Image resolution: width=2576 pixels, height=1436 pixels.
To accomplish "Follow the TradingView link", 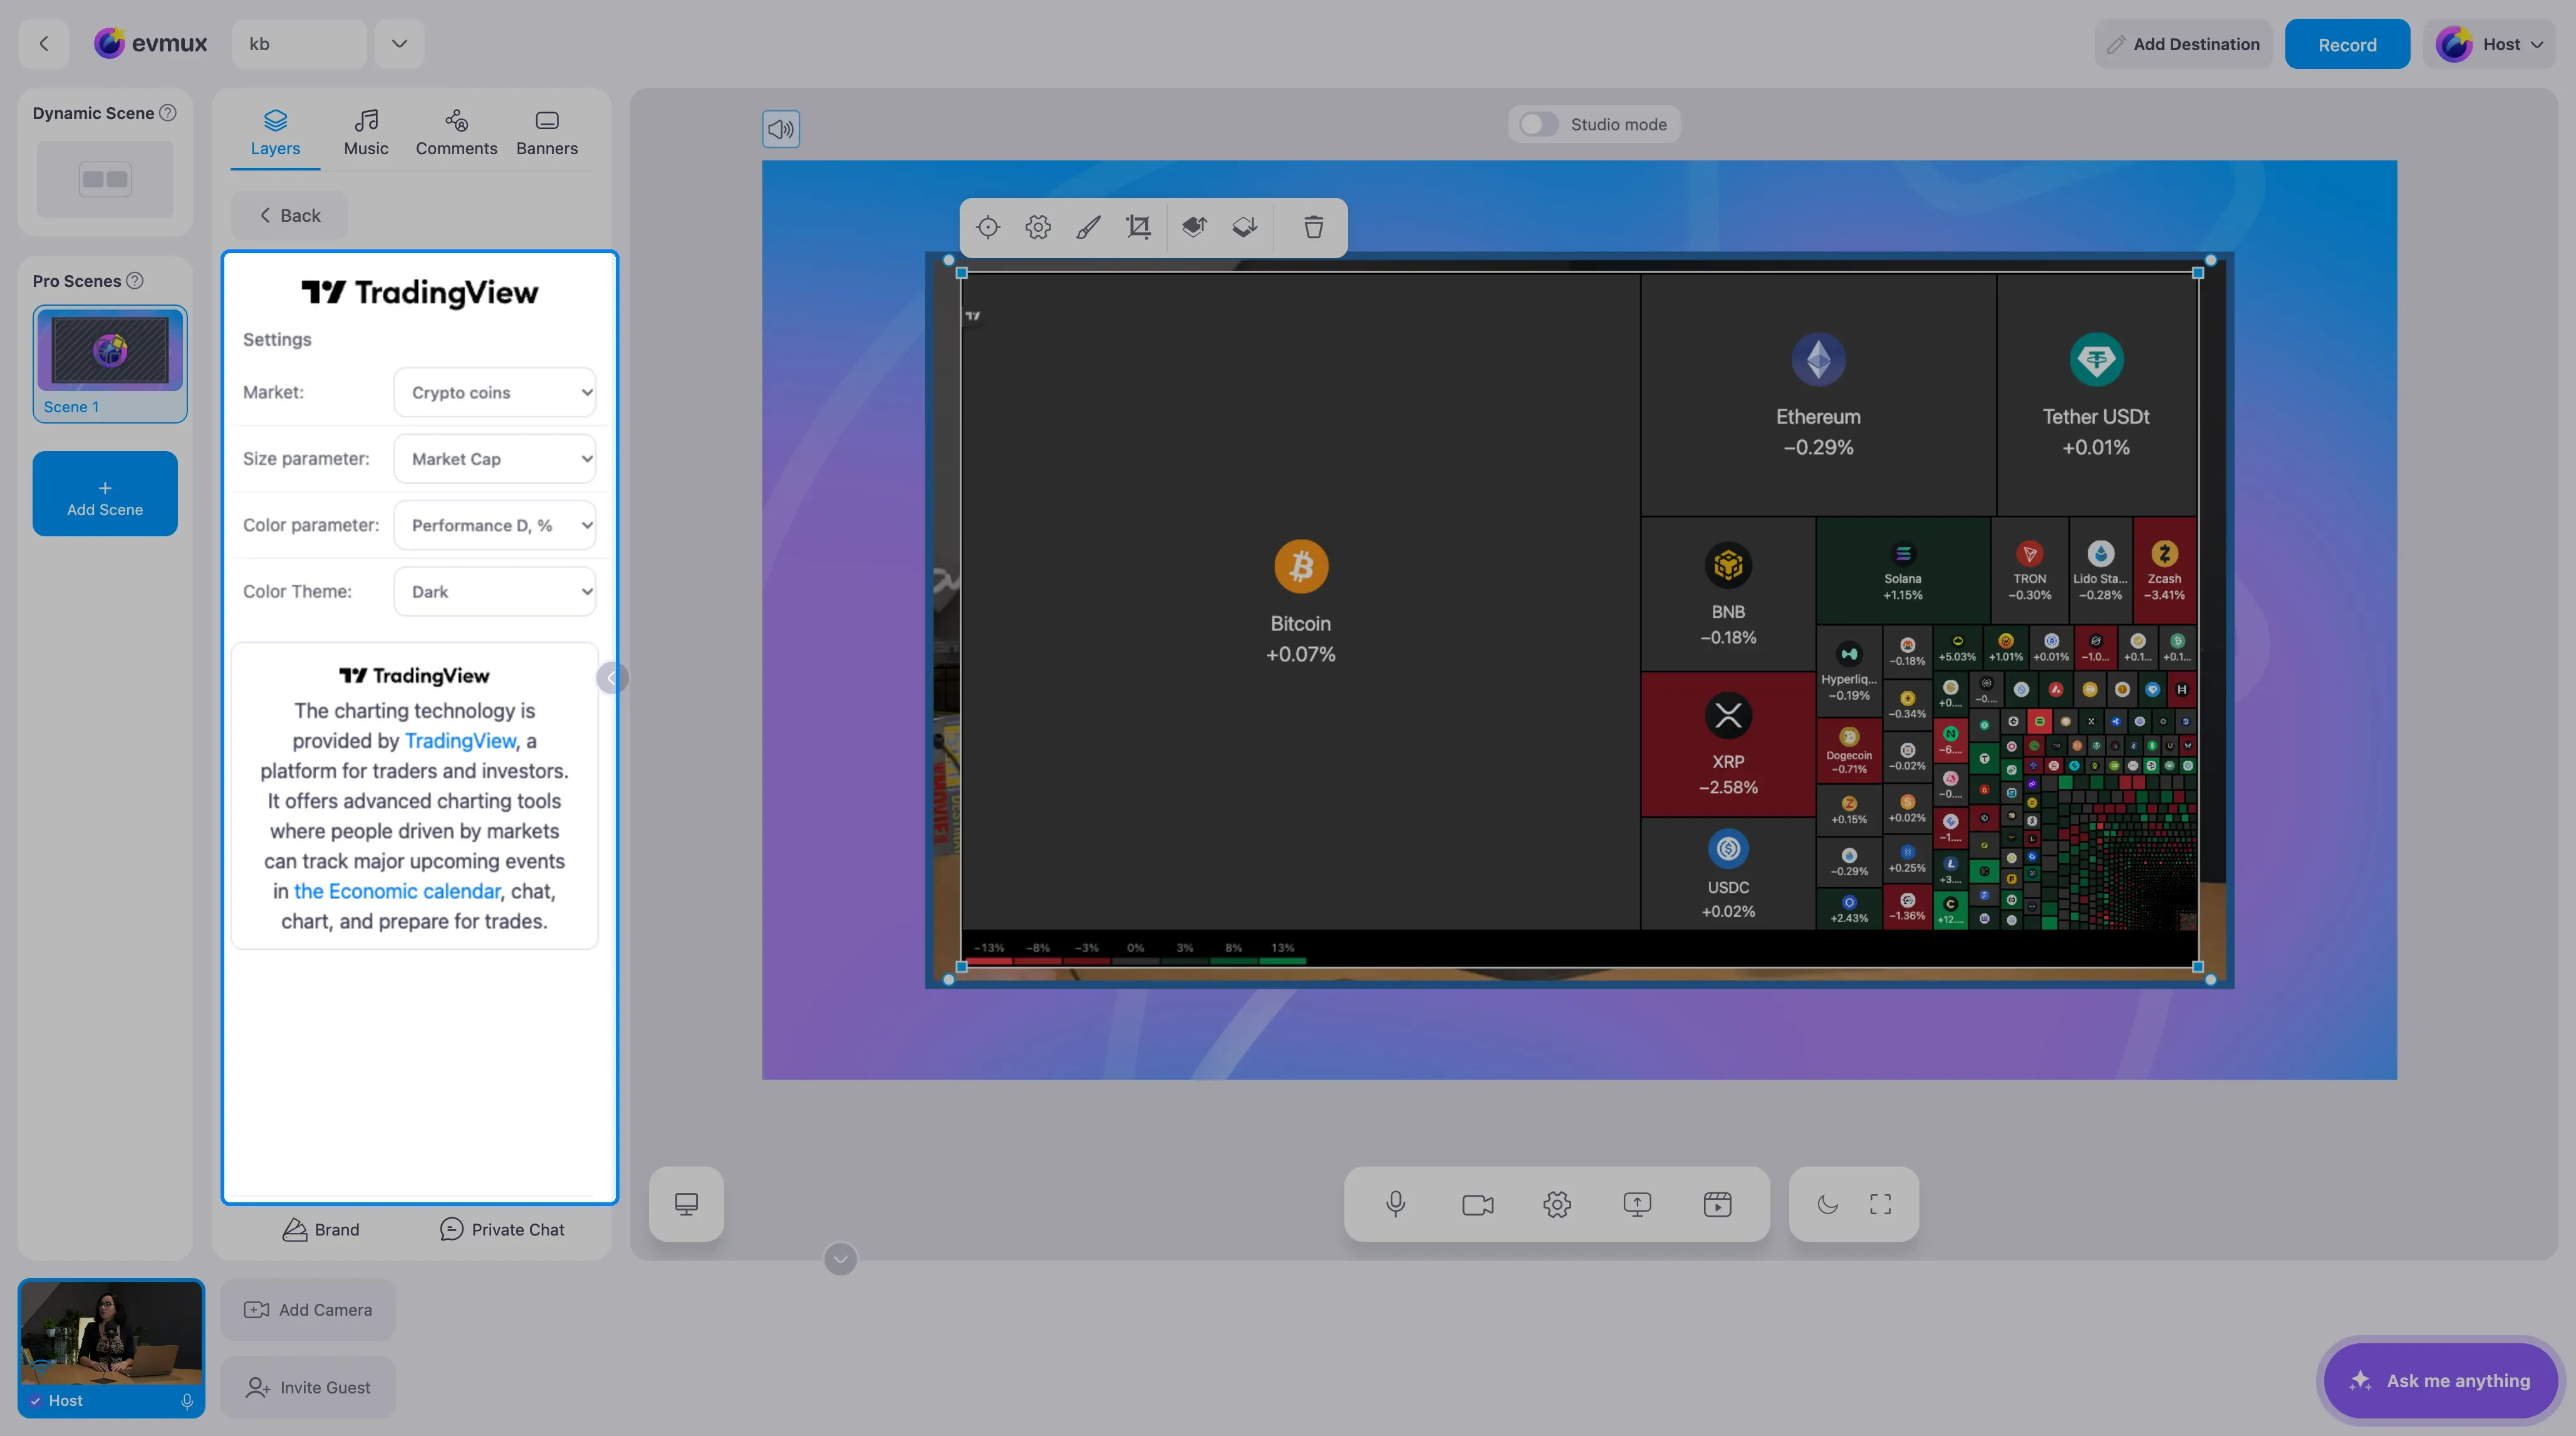I will (x=460, y=741).
